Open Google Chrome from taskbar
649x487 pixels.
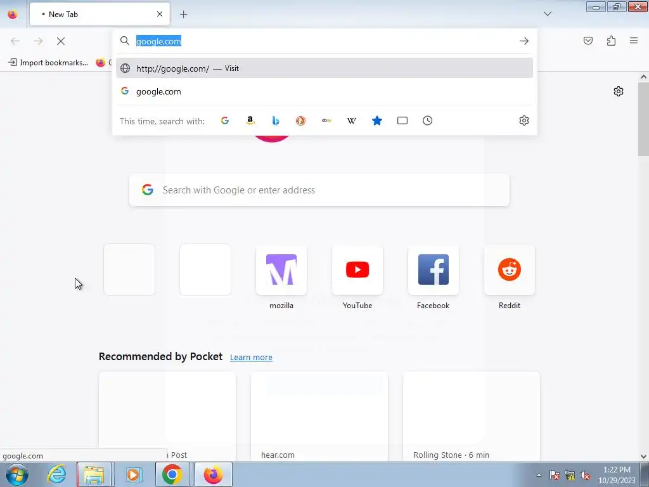[x=172, y=474]
